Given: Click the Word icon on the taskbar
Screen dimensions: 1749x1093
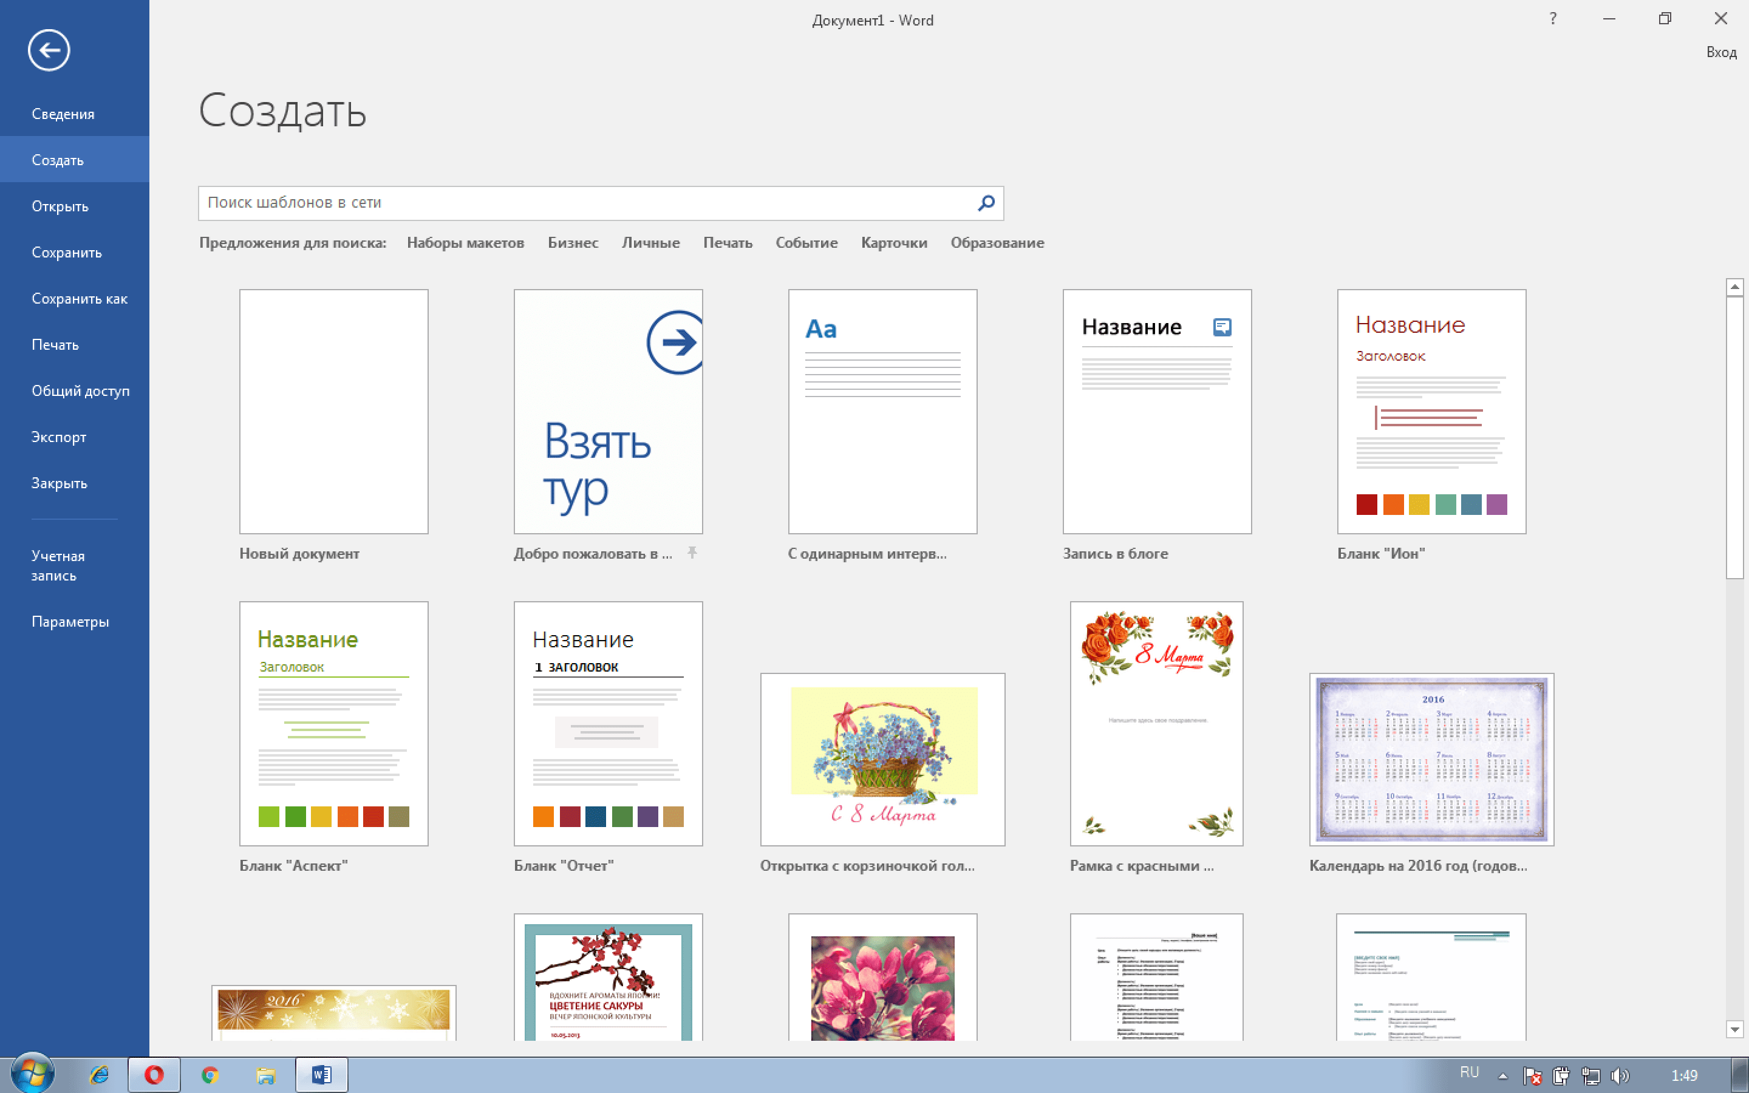Looking at the screenshot, I should [321, 1074].
